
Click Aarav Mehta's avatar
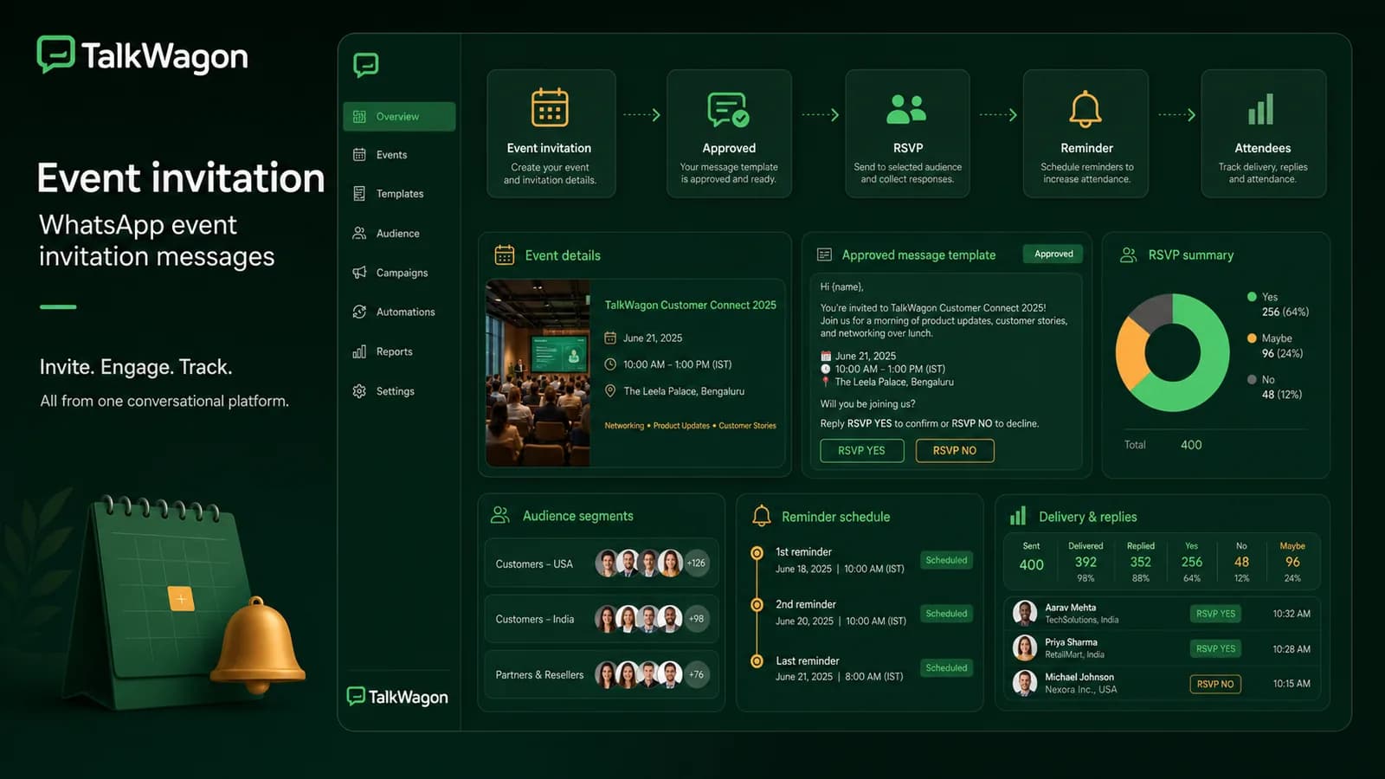[x=1025, y=613]
